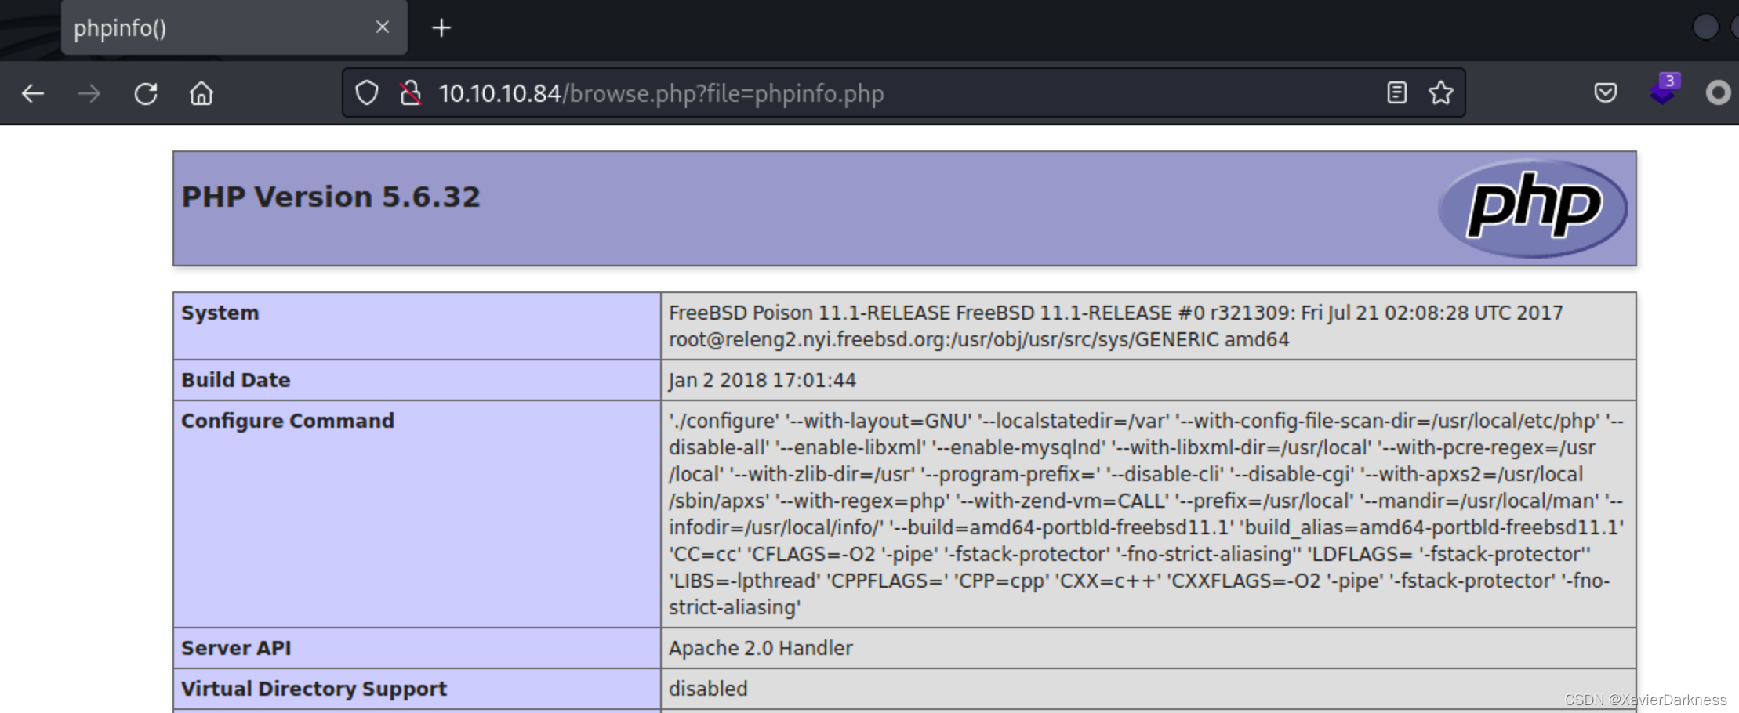The width and height of the screenshot is (1739, 713).
Task: Show the insecure connection padlock info
Action: (x=410, y=93)
